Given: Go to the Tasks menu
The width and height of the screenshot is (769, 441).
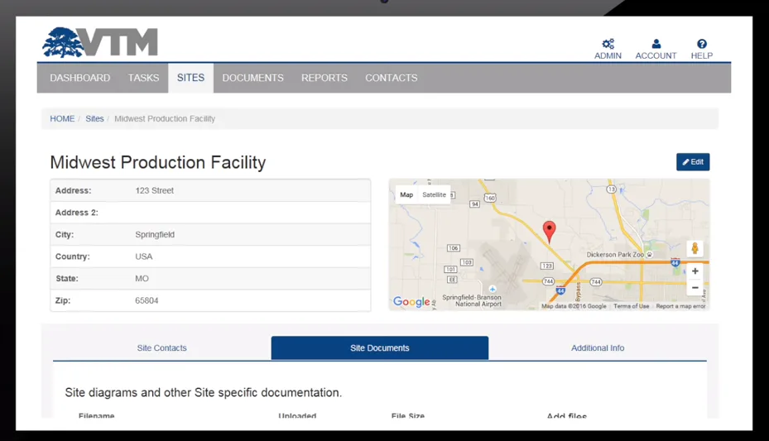Looking at the screenshot, I should [144, 78].
